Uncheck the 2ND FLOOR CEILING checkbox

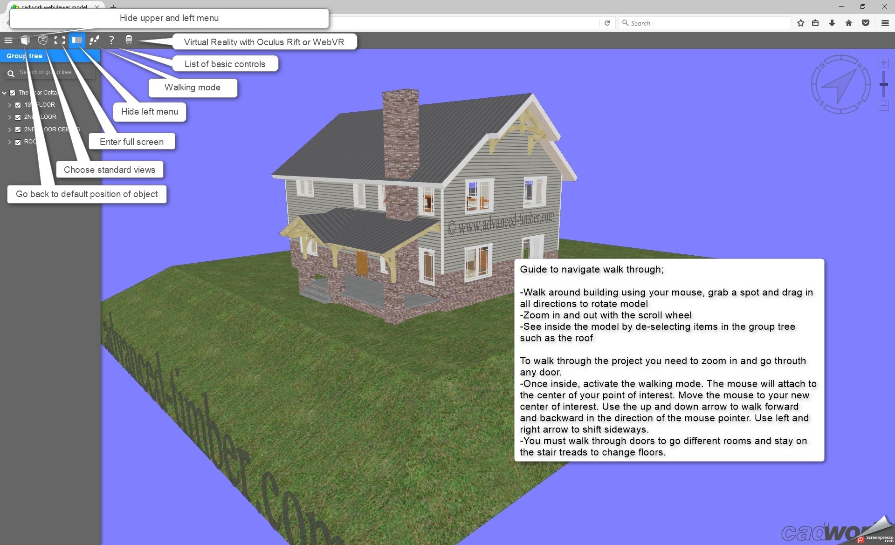click(18, 129)
